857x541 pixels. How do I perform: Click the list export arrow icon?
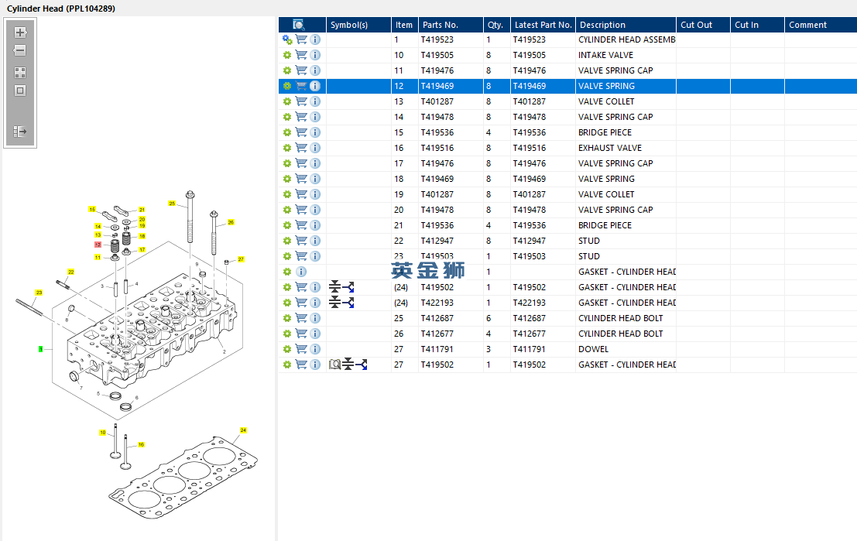pos(20,132)
